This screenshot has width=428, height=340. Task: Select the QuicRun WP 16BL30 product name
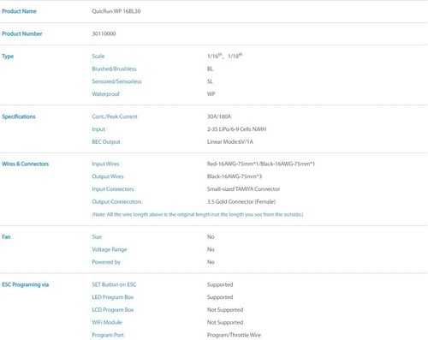[116, 11]
